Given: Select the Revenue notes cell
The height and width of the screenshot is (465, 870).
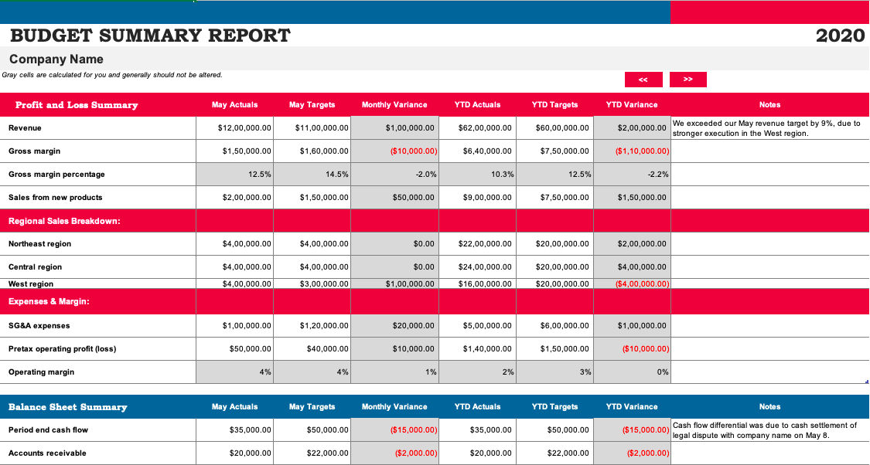Looking at the screenshot, I should (769, 128).
